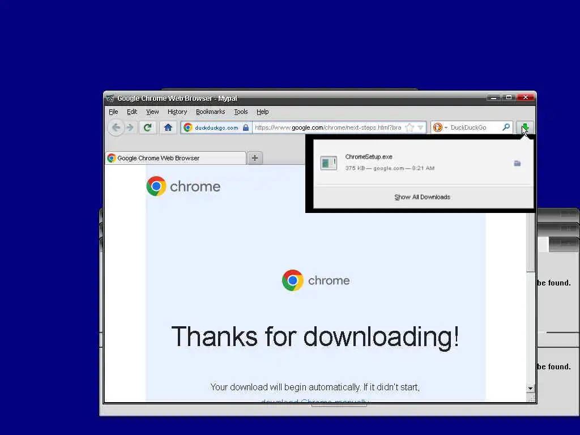Click the magnifier search icon
Viewport: 580px width, 435px height.
pos(506,127)
